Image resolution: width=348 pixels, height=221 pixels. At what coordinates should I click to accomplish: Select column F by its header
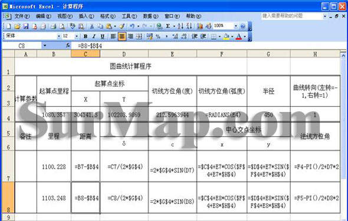tap(222, 54)
